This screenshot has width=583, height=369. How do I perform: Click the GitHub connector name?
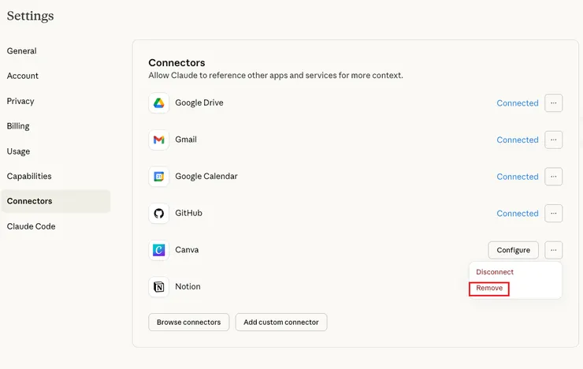(x=188, y=213)
